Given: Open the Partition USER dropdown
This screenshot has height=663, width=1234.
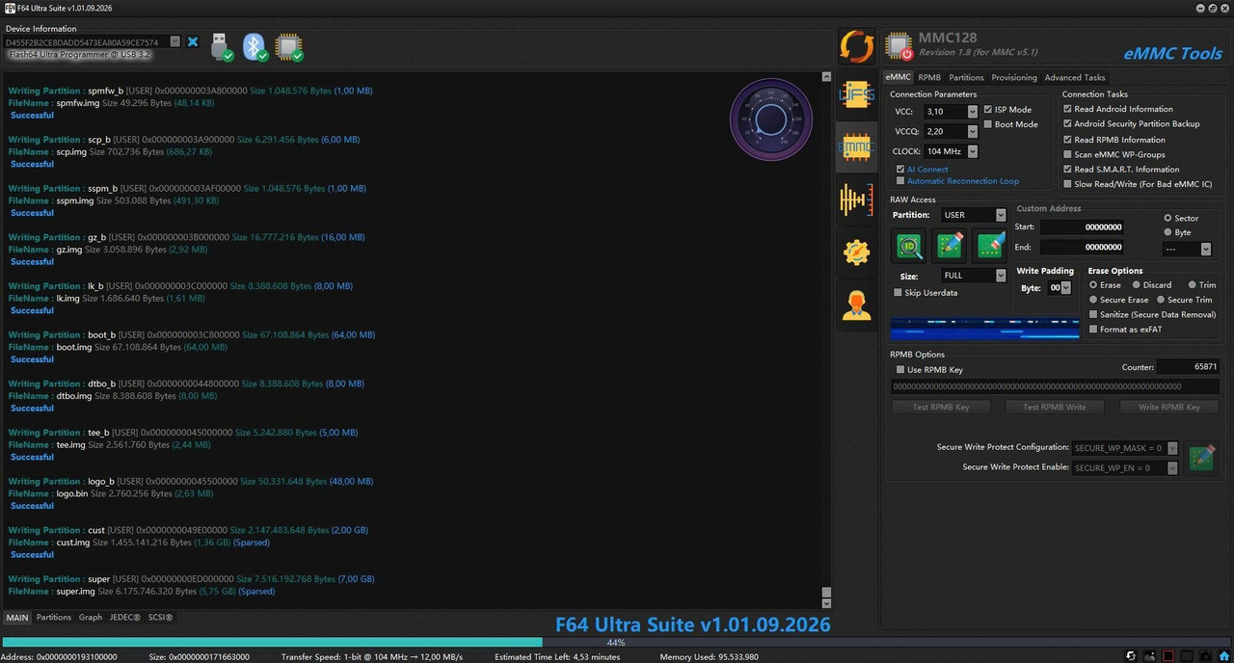Looking at the screenshot, I should [1001, 215].
